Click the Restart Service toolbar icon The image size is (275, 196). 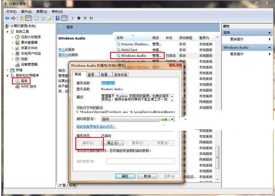coord(91,18)
